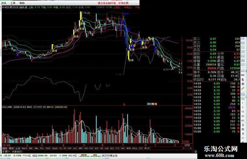
Task: Click the Fe icon in right sidebar
Action: pyautogui.click(x=243, y=43)
